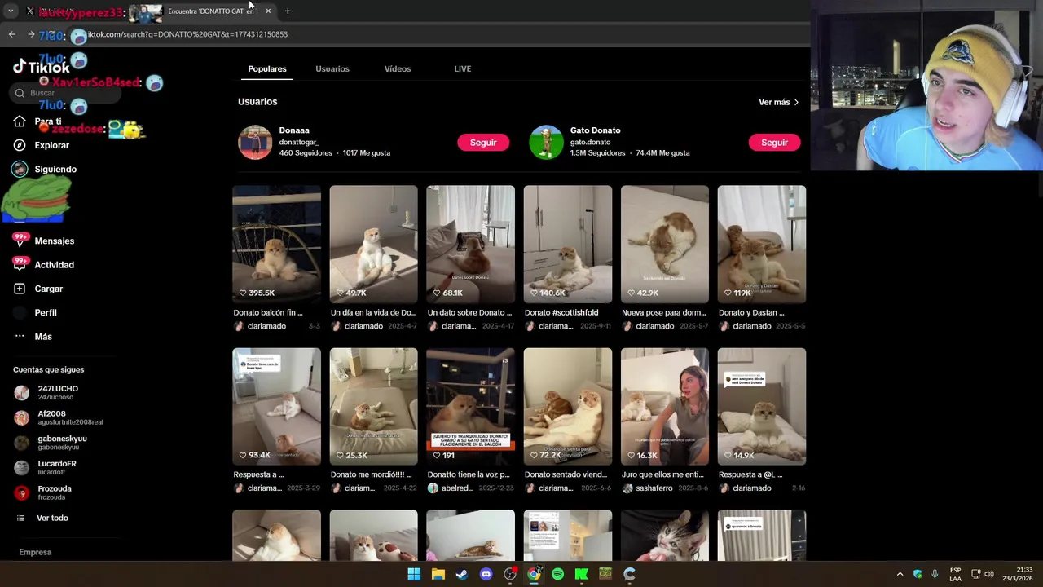Click Empresa footer link
This screenshot has width=1043, height=587.
click(35, 553)
